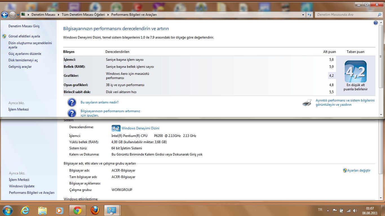Click the printer icon
The height and width of the screenshot is (216, 385).
(307, 103)
